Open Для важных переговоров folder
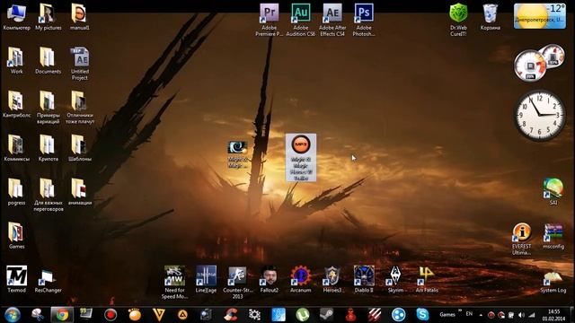Viewport: 575px width, 323px height. coord(48,195)
